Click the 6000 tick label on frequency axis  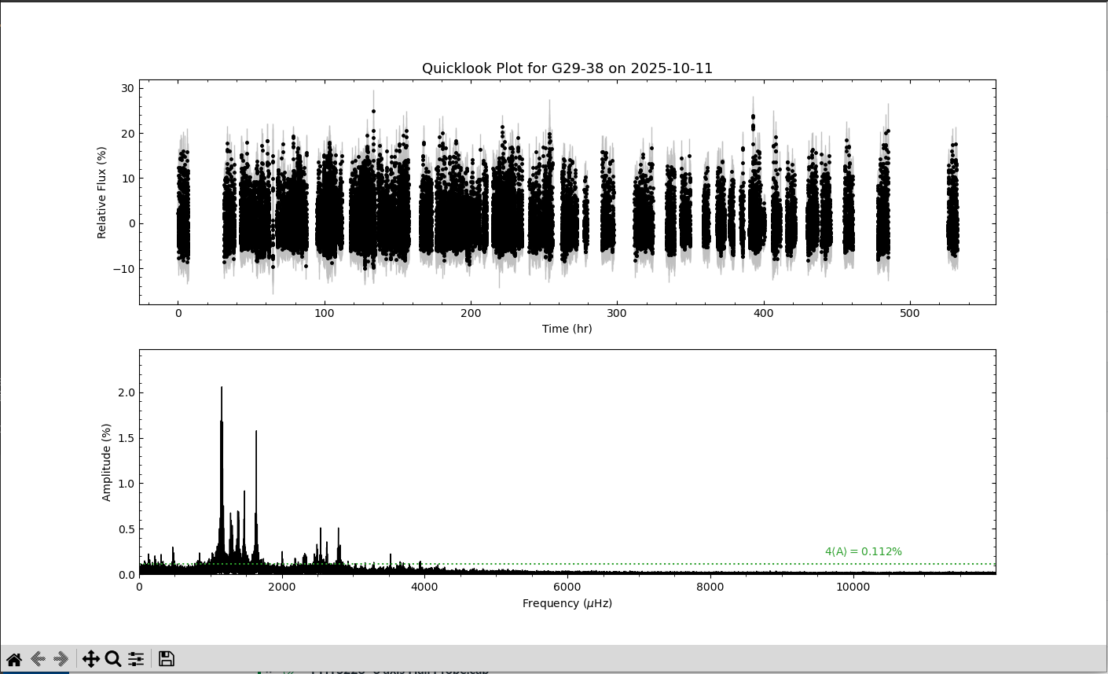pyautogui.click(x=567, y=587)
